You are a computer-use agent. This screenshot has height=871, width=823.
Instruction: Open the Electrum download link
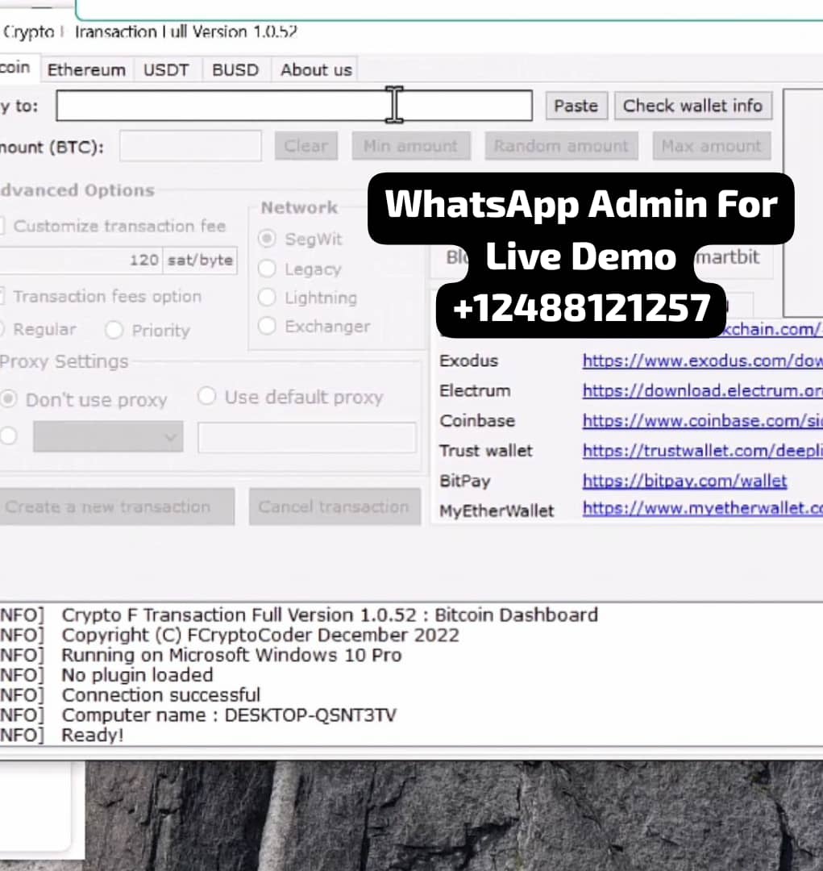701,390
